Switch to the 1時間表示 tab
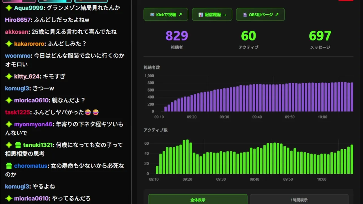The width and height of the screenshot is (363, 204). (299, 200)
